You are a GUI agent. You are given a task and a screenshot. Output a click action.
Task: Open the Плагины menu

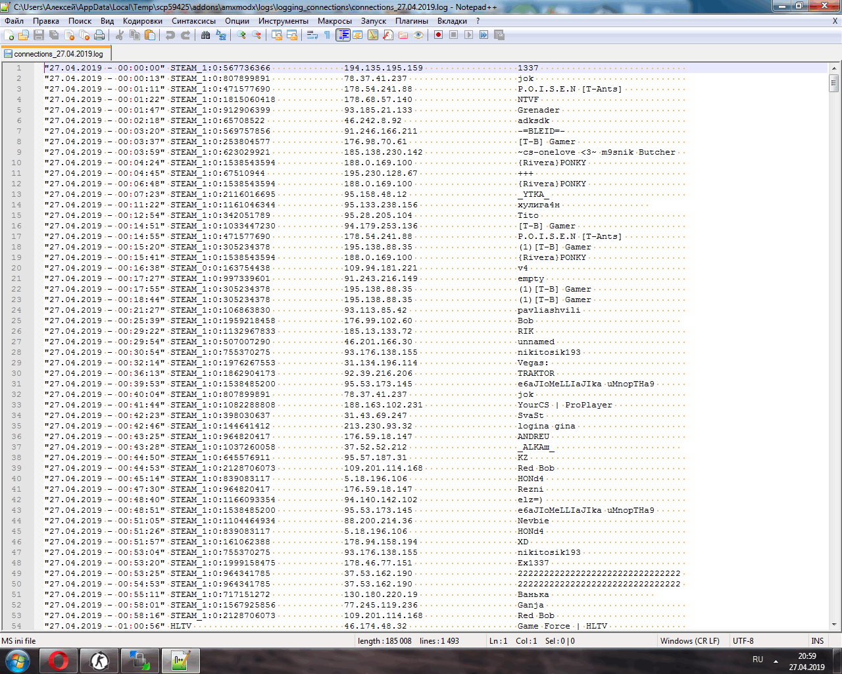412,21
